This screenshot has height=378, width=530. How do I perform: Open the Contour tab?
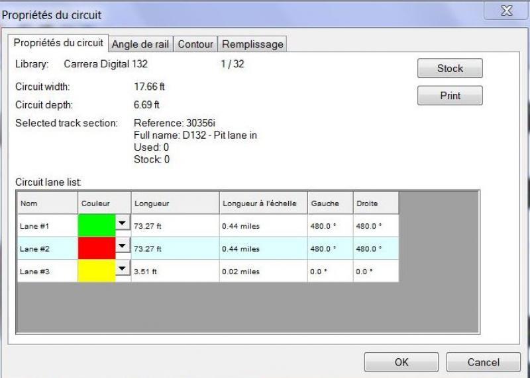click(195, 44)
